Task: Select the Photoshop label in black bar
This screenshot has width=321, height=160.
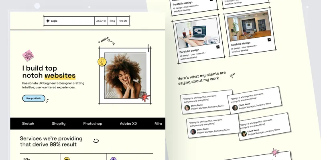Action: pos(93,124)
